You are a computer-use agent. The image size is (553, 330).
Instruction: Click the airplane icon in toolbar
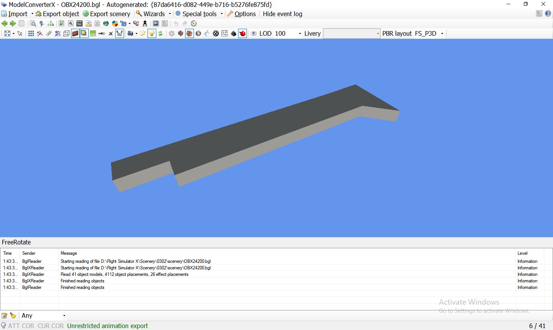pos(111,33)
